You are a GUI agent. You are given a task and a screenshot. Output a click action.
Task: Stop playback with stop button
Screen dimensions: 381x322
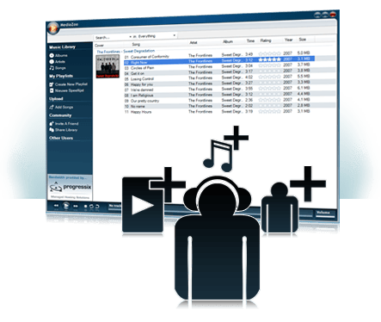pos(85,207)
